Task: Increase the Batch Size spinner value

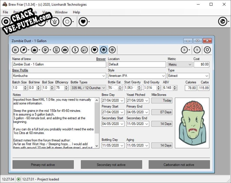Action: [25, 87]
